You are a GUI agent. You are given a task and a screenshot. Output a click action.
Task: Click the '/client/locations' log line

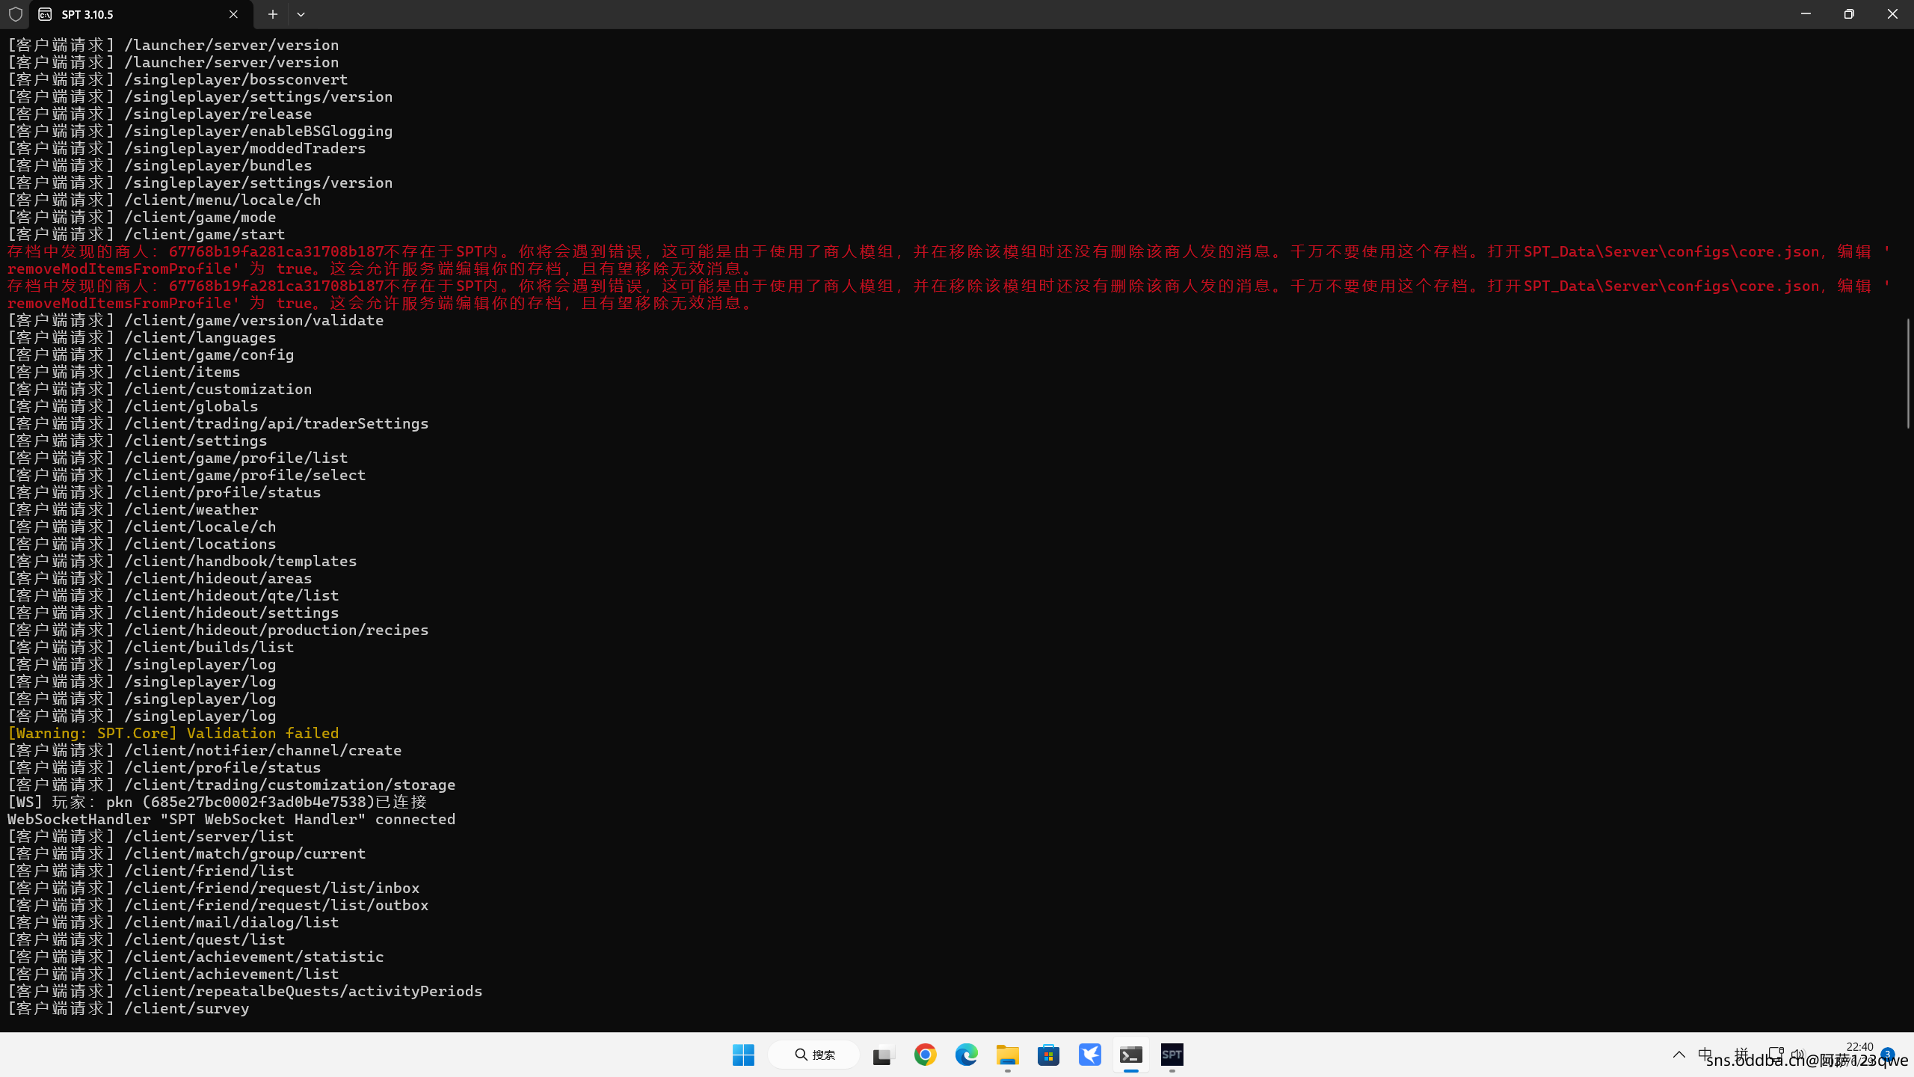142,544
